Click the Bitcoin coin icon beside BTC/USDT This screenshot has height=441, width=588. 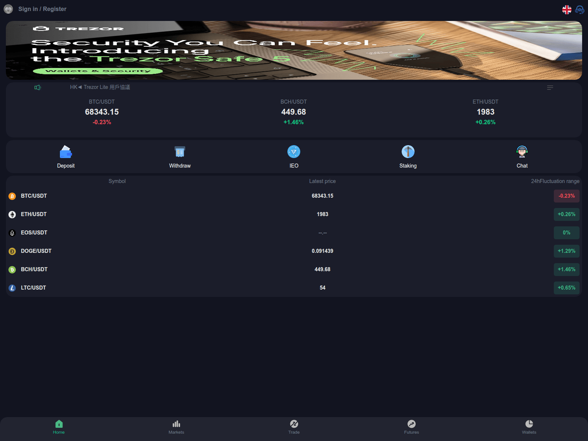pos(12,196)
